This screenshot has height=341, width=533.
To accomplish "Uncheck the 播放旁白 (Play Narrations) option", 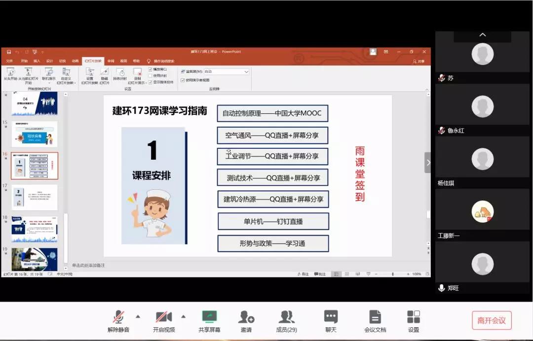I will coord(150,69).
